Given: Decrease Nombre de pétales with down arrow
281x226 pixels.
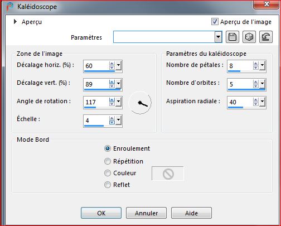Looking at the screenshot, I should point(256,68).
